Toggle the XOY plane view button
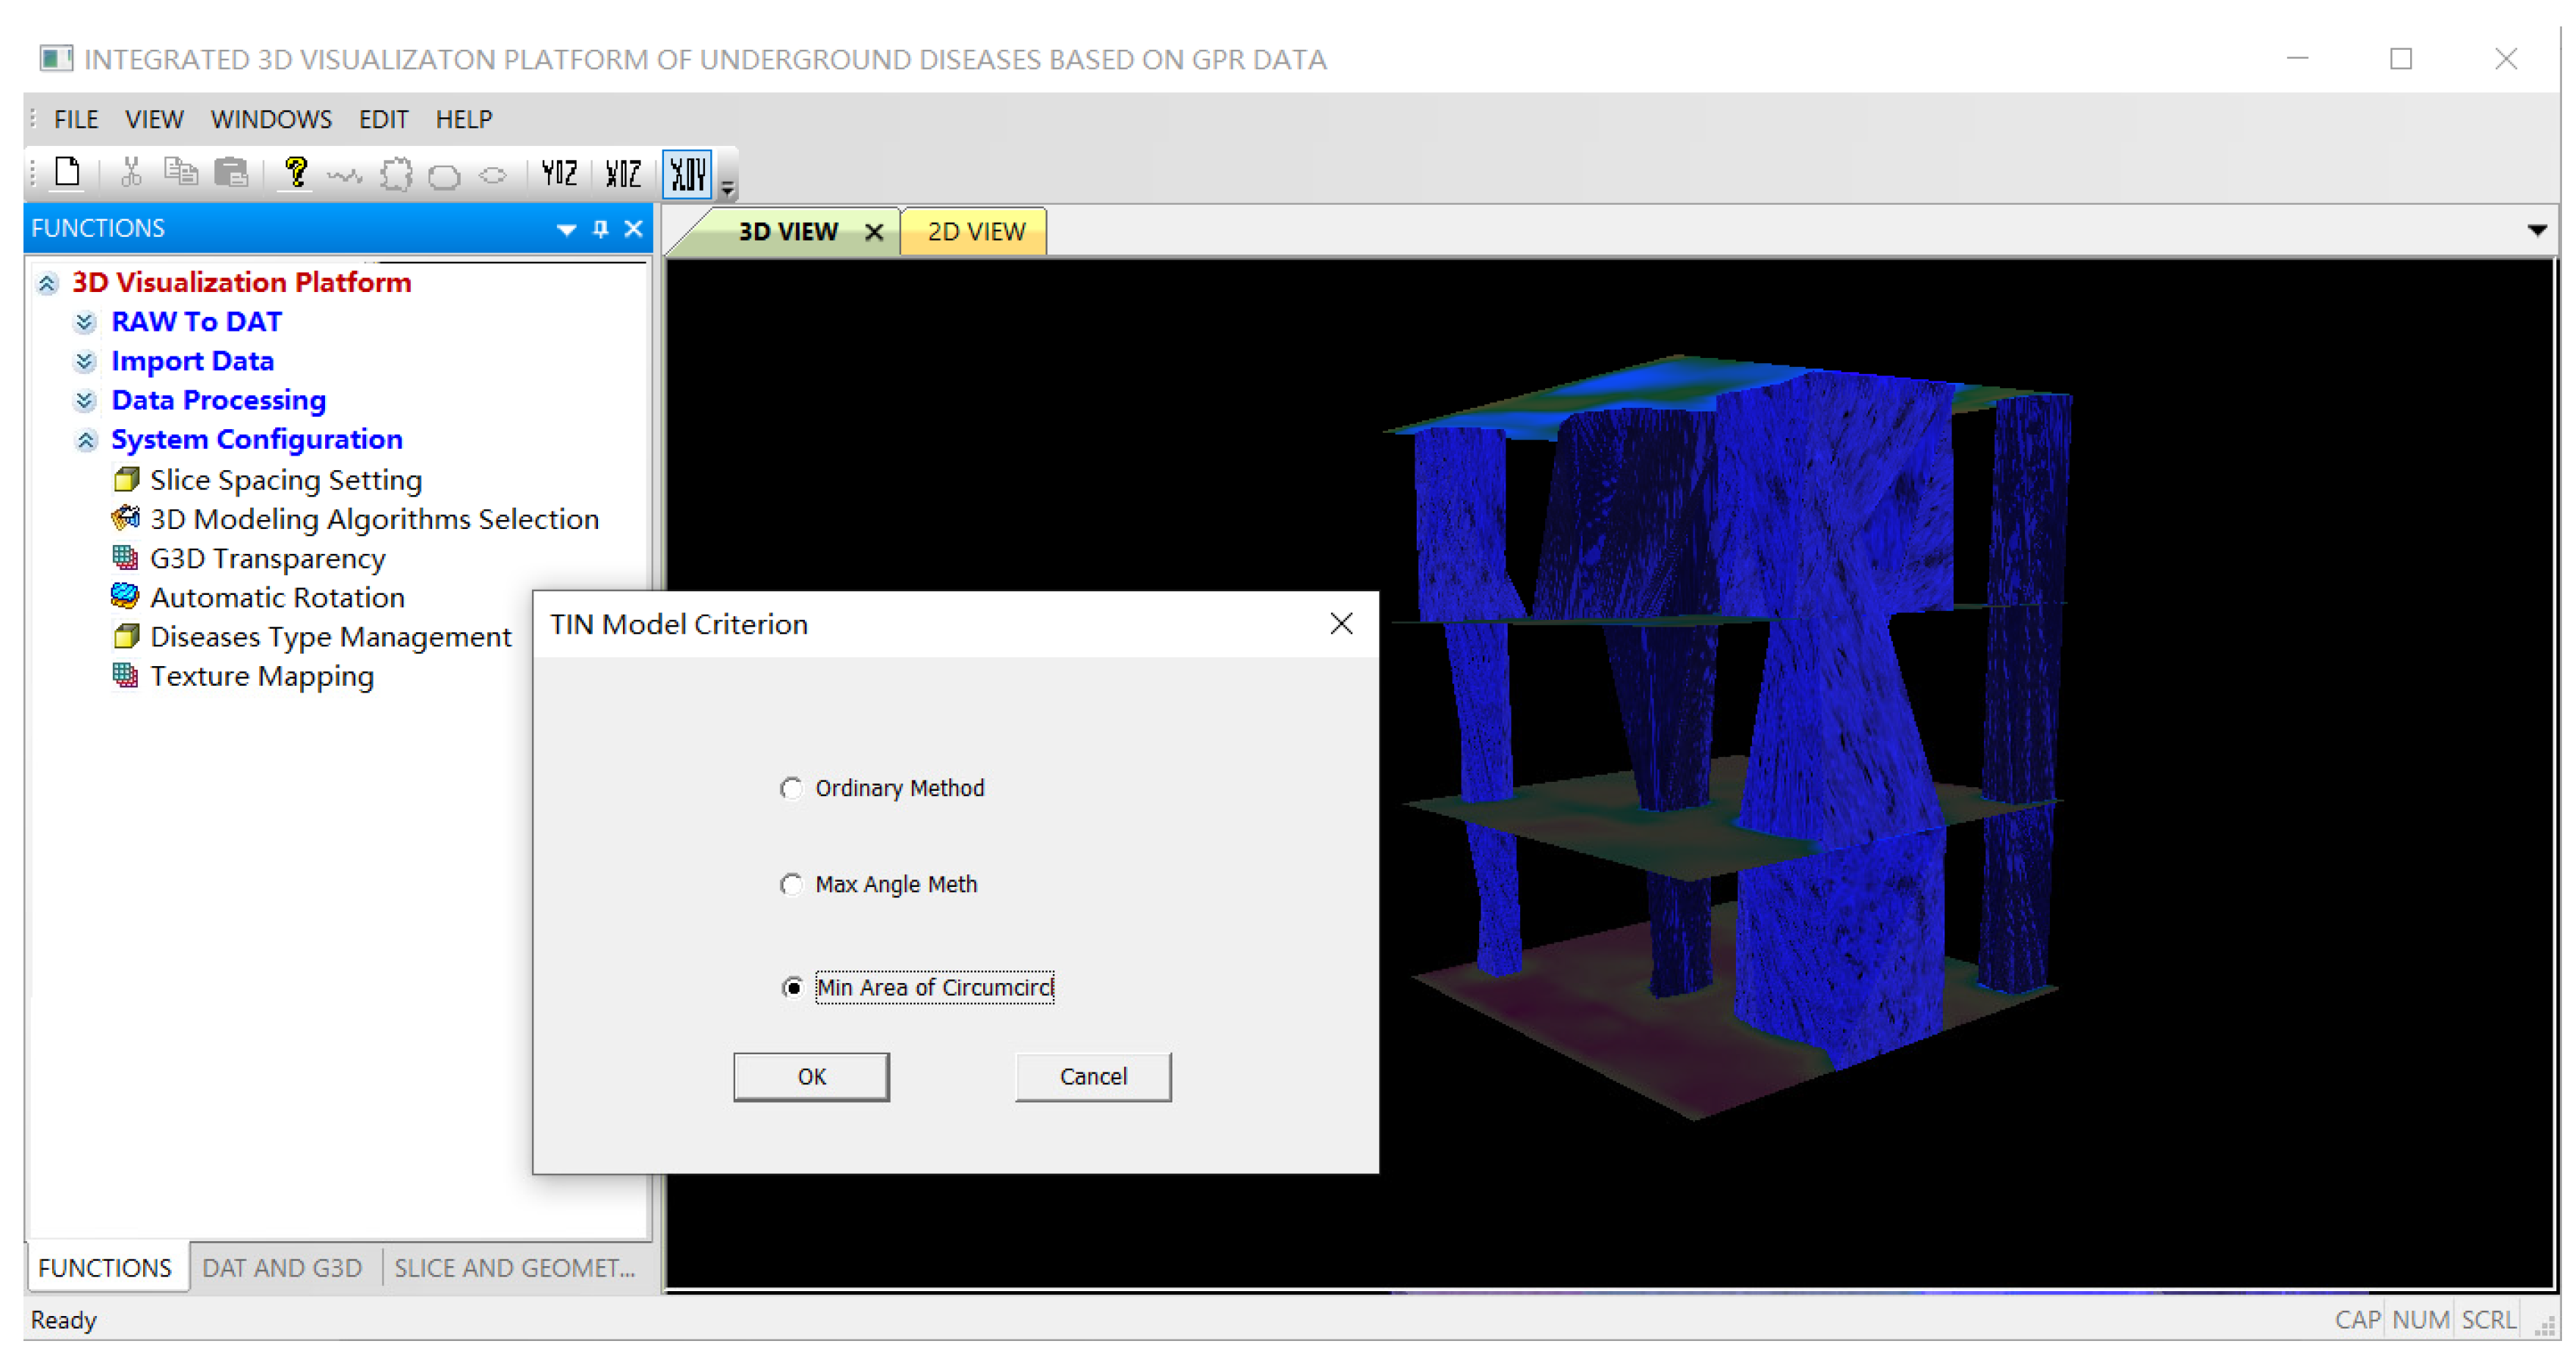 click(x=688, y=174)
